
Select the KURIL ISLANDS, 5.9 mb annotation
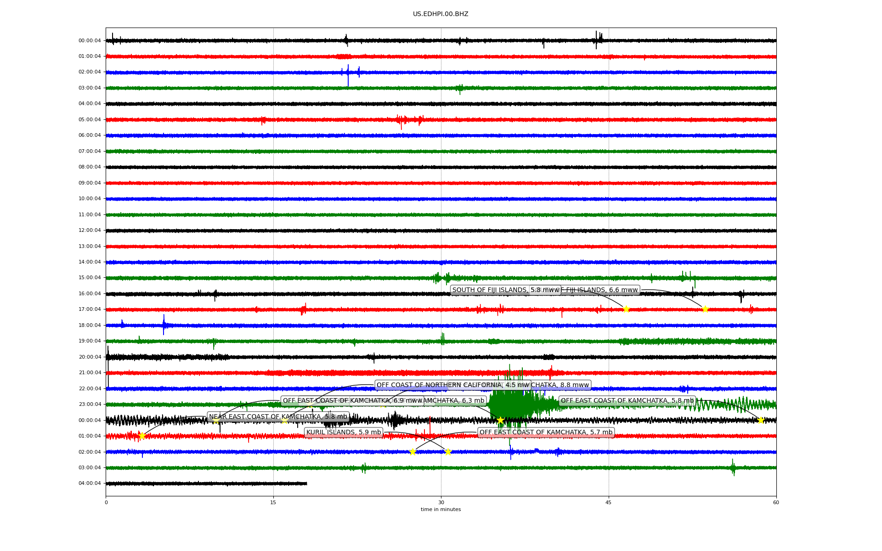click(x=344, y=433)
